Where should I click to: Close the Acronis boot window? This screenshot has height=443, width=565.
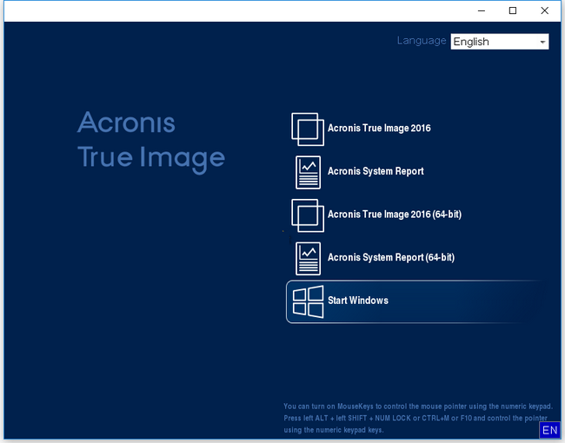pyautogui.click(x=544, y=10)
